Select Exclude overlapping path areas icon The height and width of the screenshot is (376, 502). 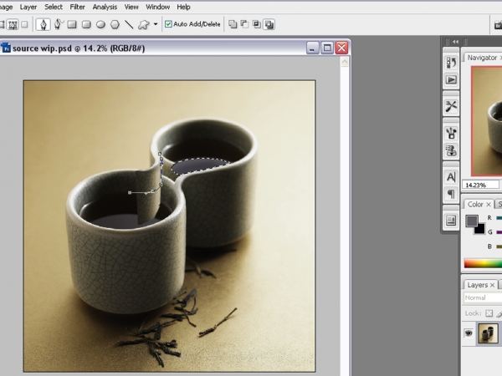(x=269, y=24)
